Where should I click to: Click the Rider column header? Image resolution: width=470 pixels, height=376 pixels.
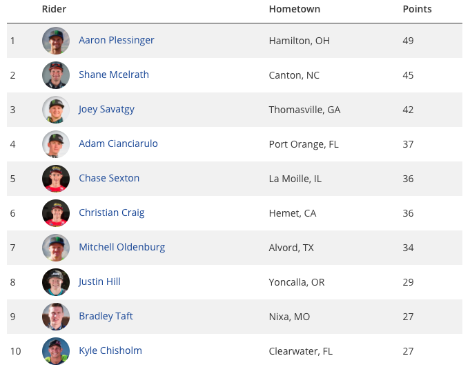(x=54, y=9)
